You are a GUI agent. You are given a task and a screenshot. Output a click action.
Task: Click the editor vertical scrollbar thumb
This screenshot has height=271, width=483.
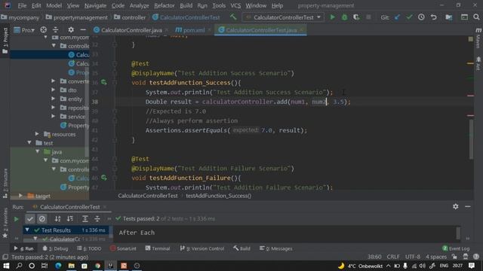[471, 140]
